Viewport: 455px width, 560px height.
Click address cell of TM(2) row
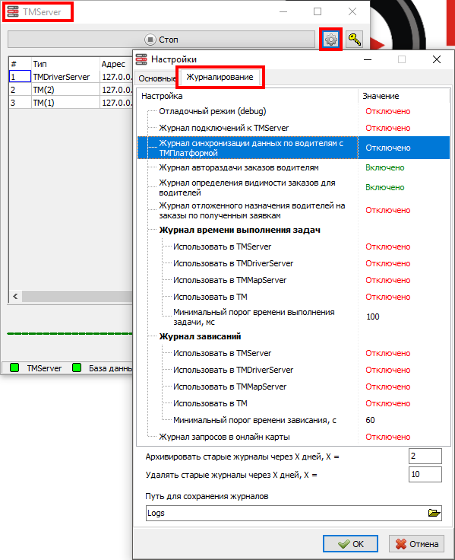click(116, 90)
